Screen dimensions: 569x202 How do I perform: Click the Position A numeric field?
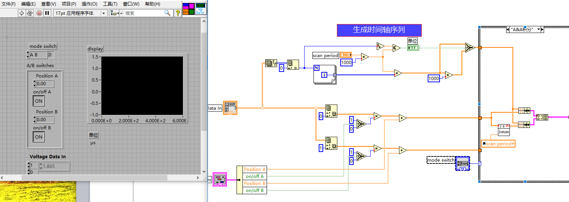(x=45, y=84)
